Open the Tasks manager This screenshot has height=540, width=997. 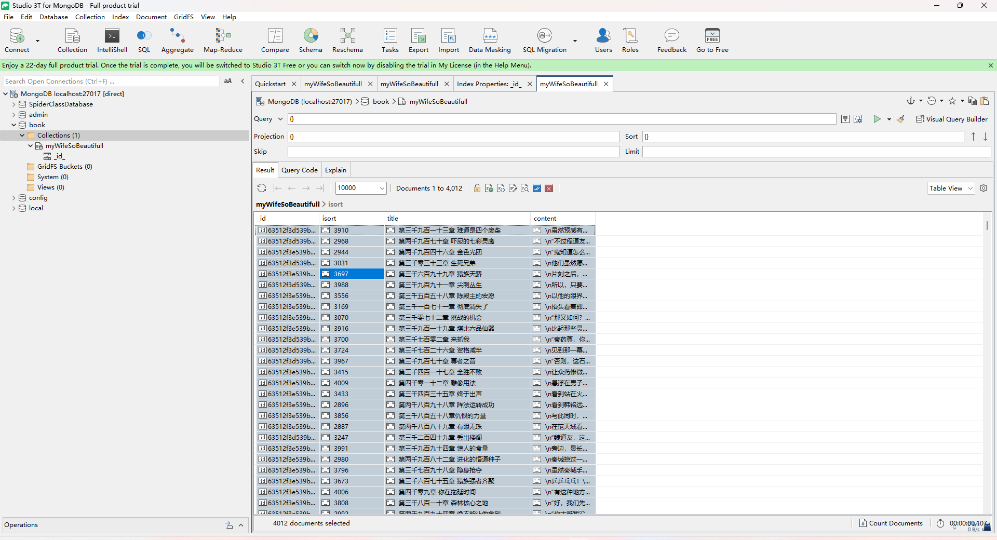pyautogui.click(x=390, y=40)
